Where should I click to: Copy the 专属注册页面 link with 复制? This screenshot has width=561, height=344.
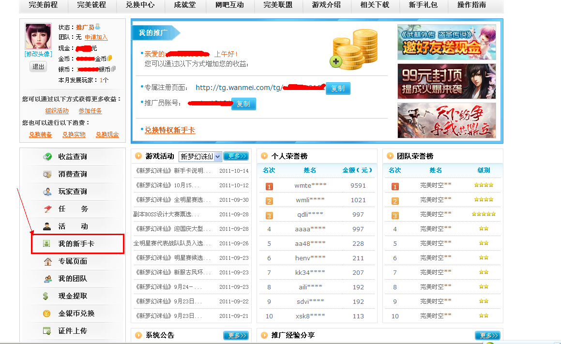pyautogui.click(x=338, y=88)
